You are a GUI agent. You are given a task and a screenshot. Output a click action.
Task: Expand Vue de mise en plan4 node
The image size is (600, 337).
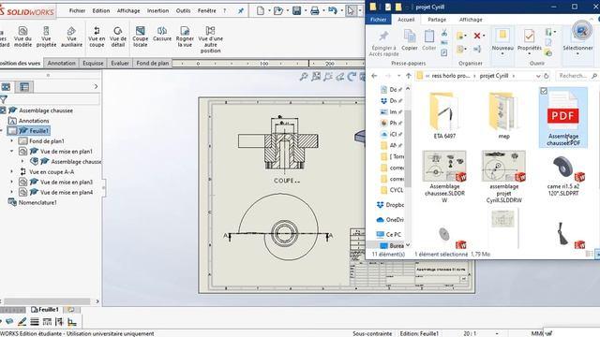(x=11, y=193)
